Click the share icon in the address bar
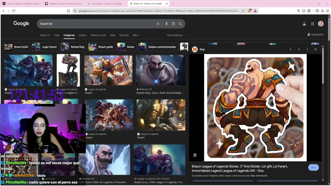331x186 pixels. click(243, 11)
